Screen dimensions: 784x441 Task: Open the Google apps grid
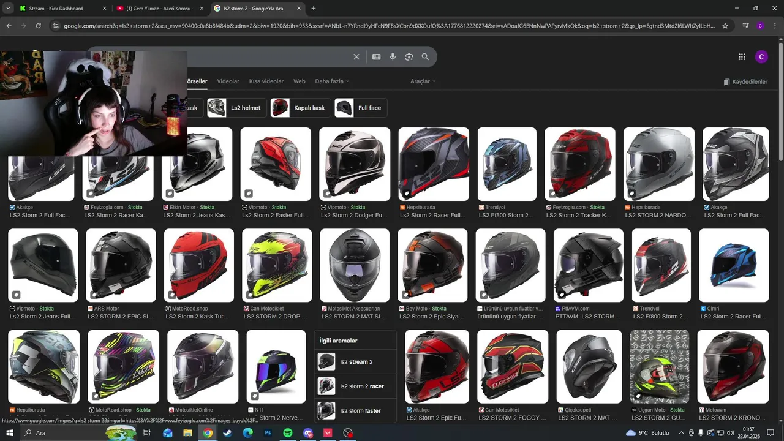742,57
